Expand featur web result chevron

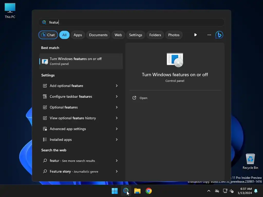117,161
